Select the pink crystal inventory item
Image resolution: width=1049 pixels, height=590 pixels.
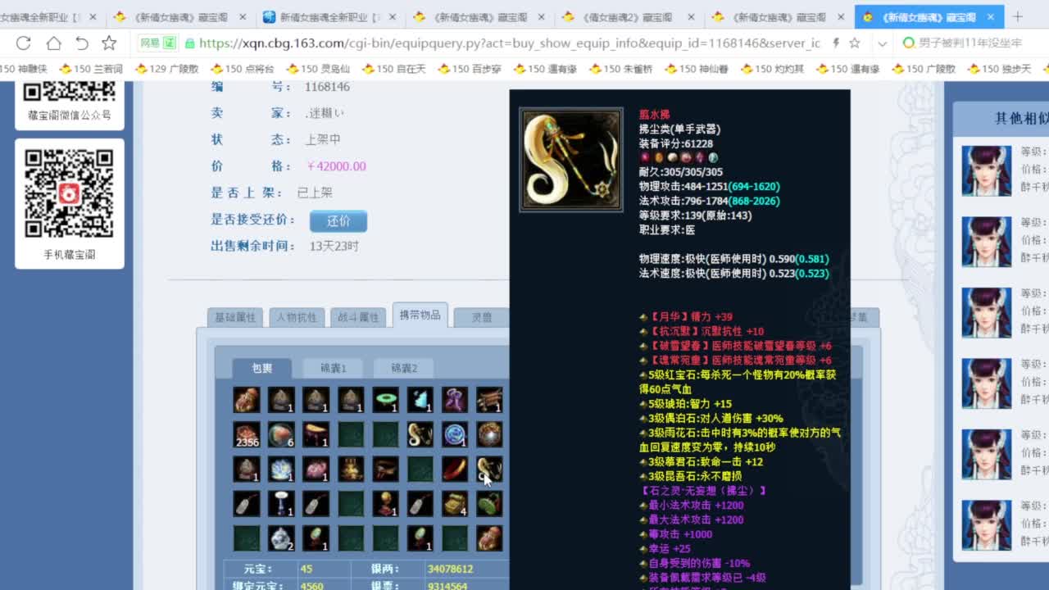click(x=316, y=469)
